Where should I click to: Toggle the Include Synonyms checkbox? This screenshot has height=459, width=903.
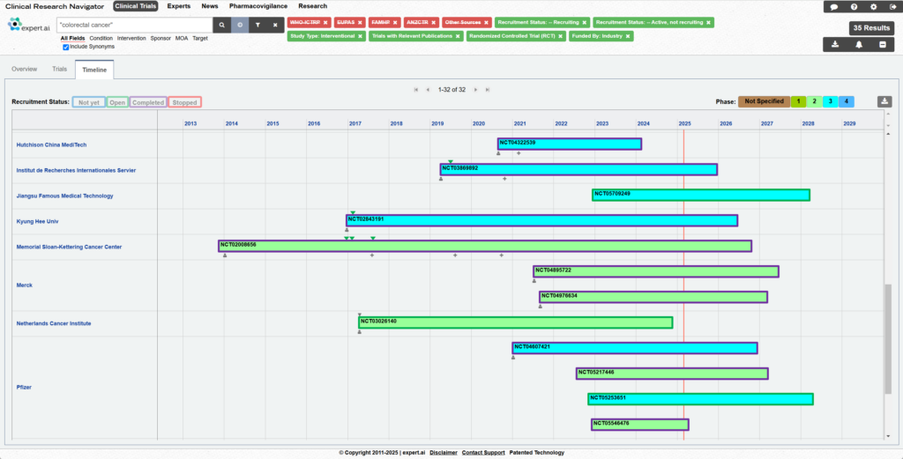coord(65,47)
